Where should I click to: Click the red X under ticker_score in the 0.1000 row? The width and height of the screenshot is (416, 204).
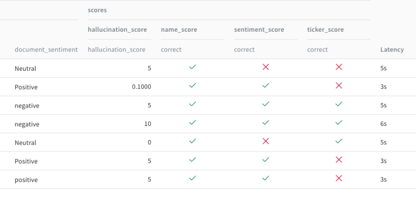point(339,85)
